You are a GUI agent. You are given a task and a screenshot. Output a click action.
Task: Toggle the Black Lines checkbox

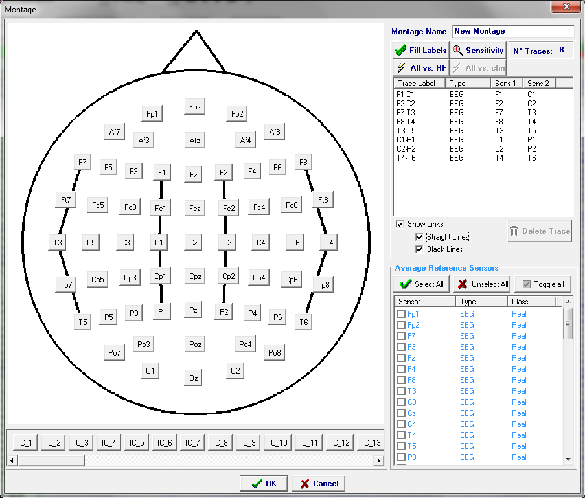(419, 249)
